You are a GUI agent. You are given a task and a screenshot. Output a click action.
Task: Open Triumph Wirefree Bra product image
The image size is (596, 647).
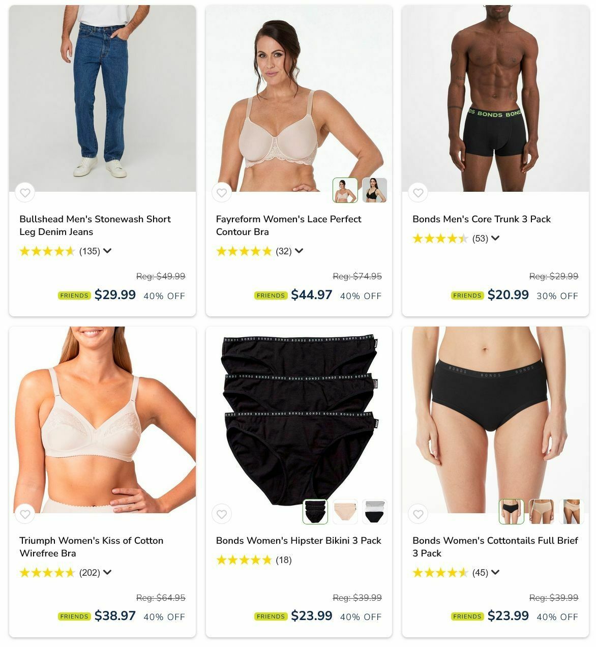[x=102, y=420]
